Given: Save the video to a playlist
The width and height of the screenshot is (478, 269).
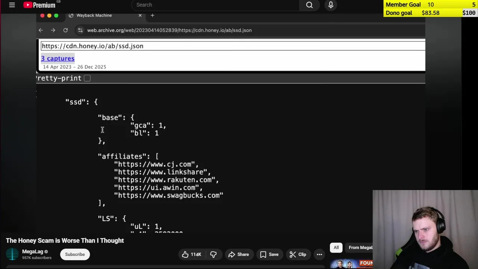Looking at the screenshot, I should pyautogui.click(x=269, y=254).
